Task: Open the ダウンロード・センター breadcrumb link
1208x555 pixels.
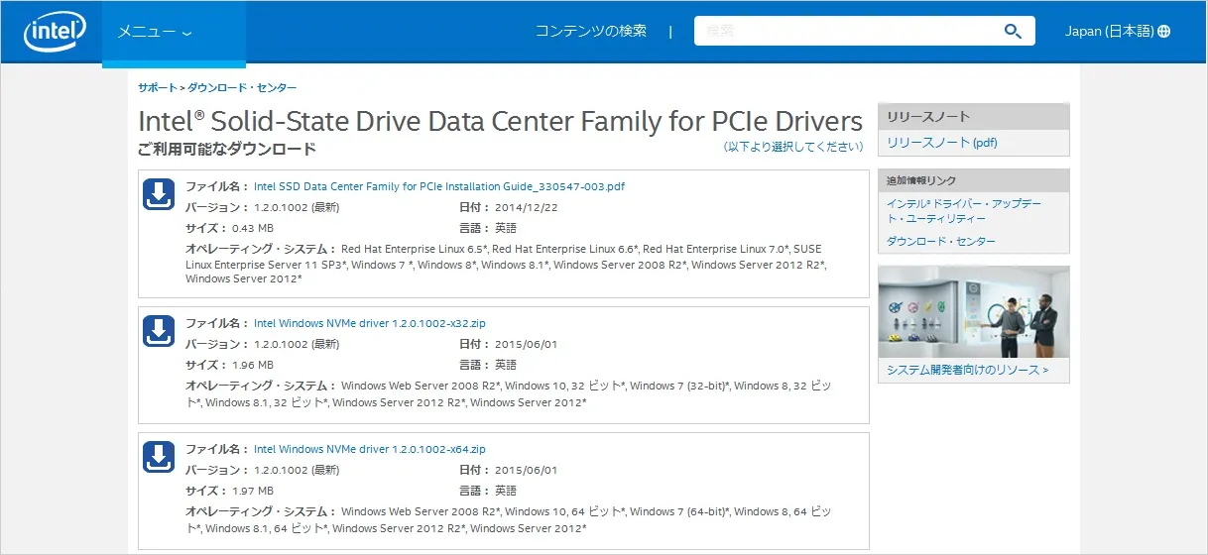Action: pyautogui.click(x=242, y=88)
